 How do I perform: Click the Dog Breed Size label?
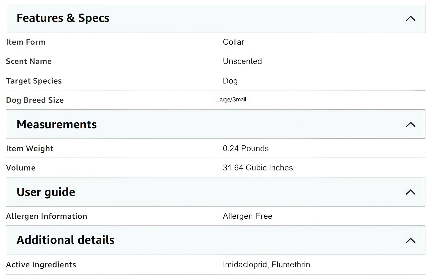35,100
